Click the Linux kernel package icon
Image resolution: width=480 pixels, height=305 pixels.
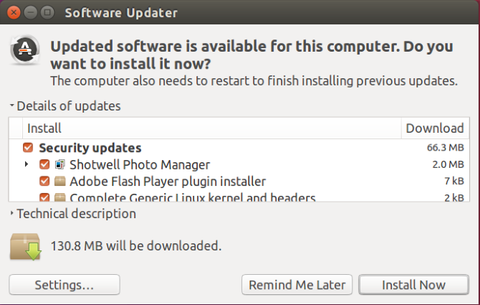point(59,197)
